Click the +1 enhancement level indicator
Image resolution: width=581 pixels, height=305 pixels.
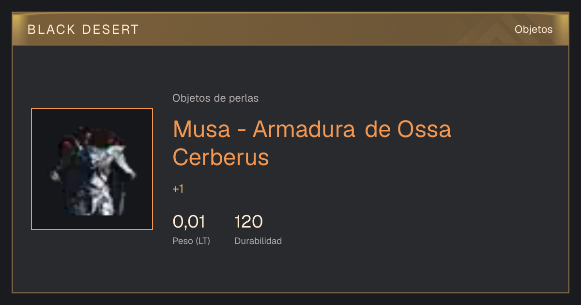[x=178, y=189]
